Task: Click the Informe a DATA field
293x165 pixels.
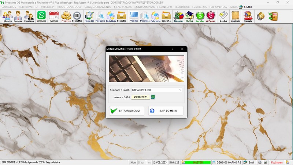Action: [141, 97]
